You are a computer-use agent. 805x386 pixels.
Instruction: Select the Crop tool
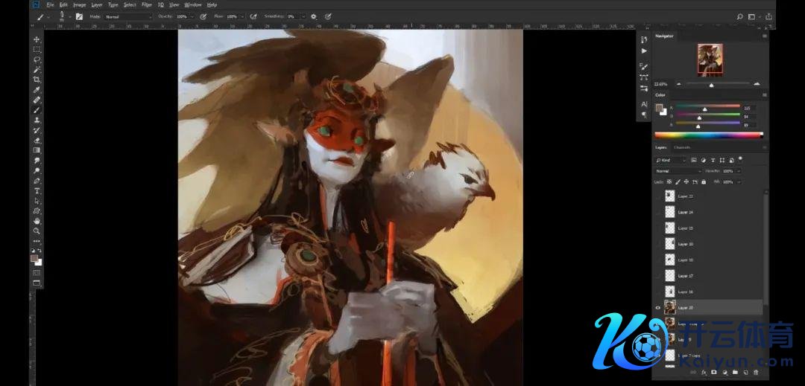tap(37, 80)
